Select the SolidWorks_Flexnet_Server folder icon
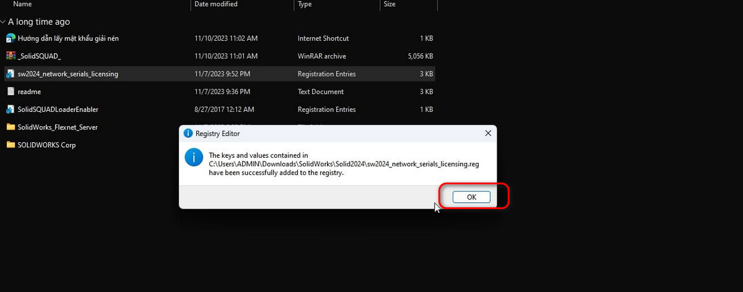The image size is (743, 292). (10, 127)
